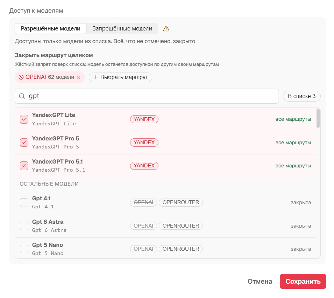Click struck-through OPENAI tag on Gpt 6 Astra
The image size is (334, 298).
point(144,226)
